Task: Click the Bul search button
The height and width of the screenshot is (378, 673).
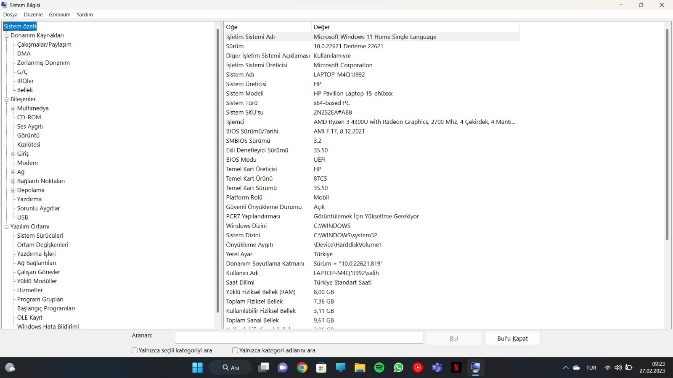Action: 454,339
